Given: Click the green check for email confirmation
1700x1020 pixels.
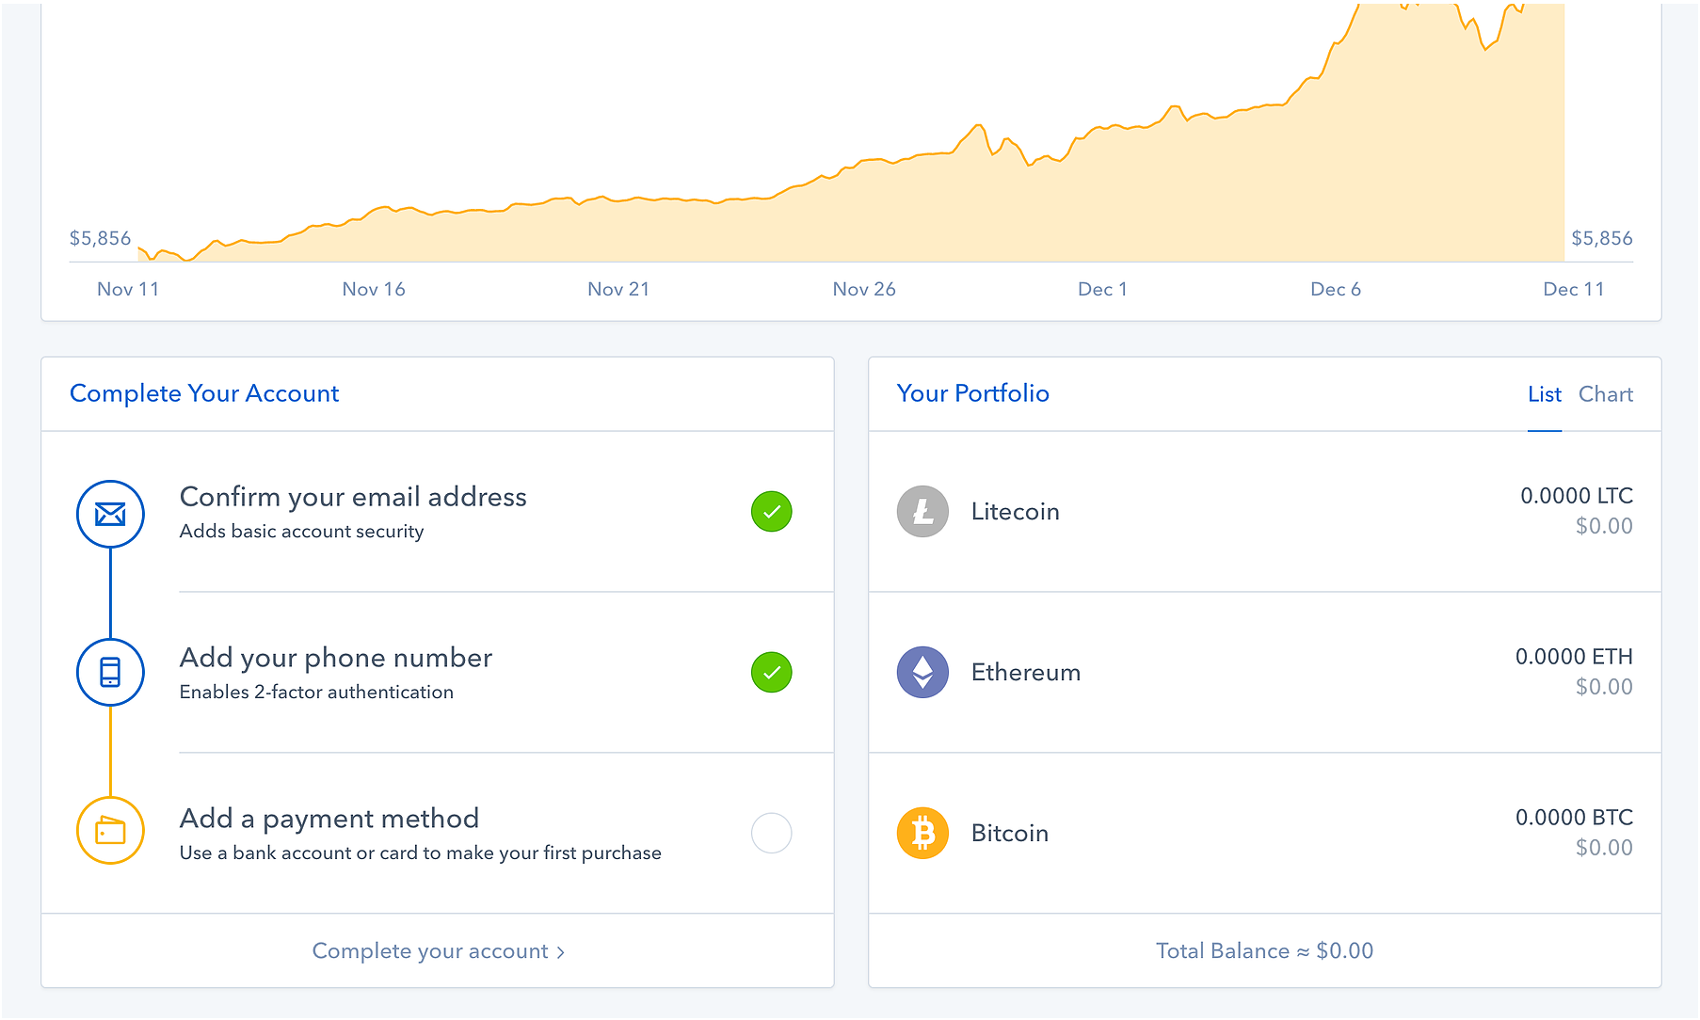Looking at the screenshot, I should (771, 512).
